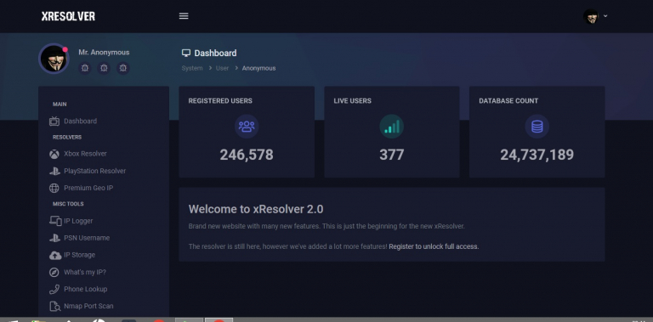Click the database count stack icon

(x=537, y=127)
